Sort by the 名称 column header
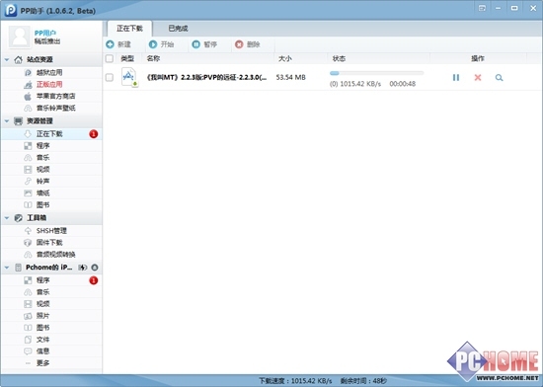The height and width of the screenshot is (387, 543). tap(153, 58)
